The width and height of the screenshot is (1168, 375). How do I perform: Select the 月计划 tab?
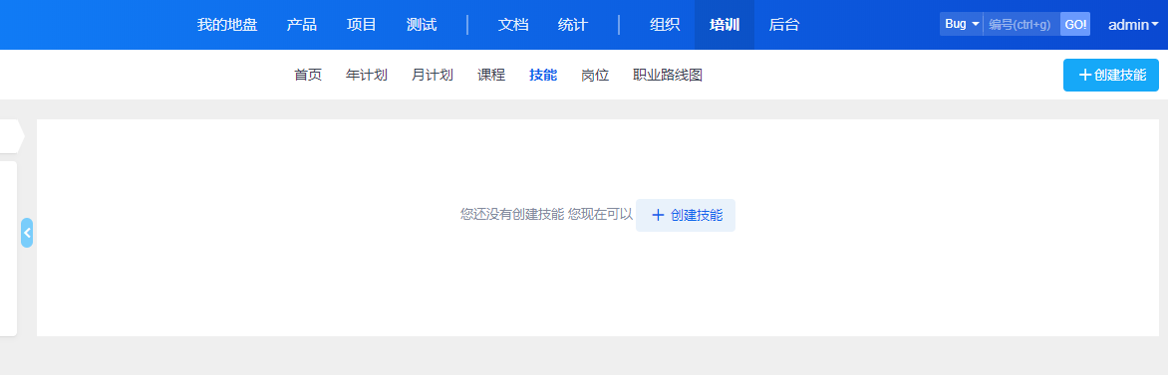click(433, 76)
